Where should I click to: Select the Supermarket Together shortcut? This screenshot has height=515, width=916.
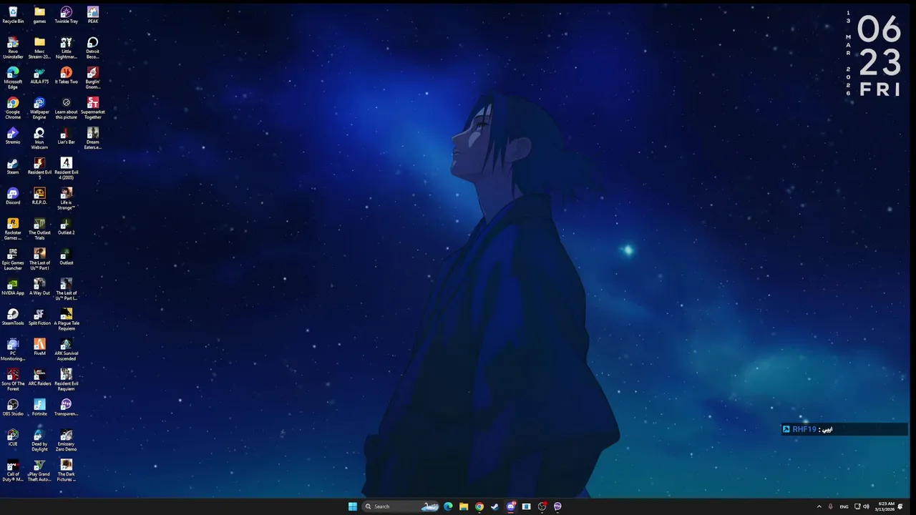[x=93, y=108]
